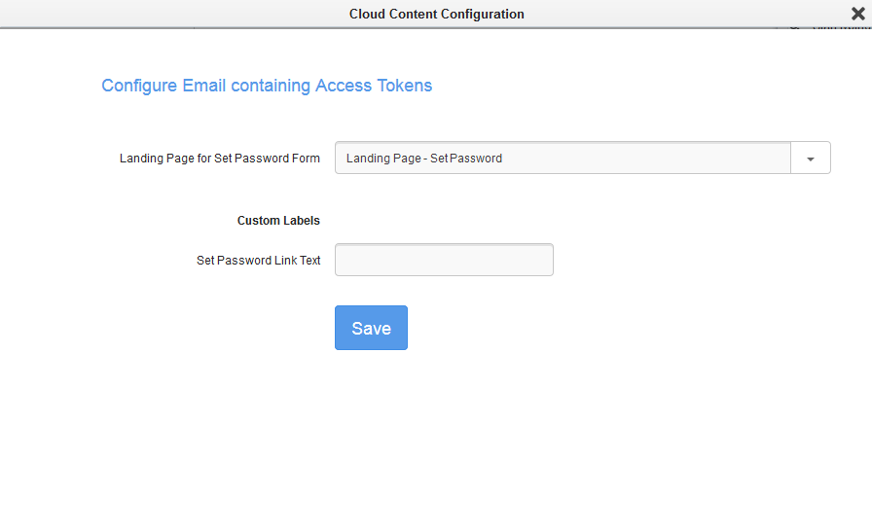Click the small triangle beside the landing page field
This screenshot has width=872, height=531.
tap(810, 159)
